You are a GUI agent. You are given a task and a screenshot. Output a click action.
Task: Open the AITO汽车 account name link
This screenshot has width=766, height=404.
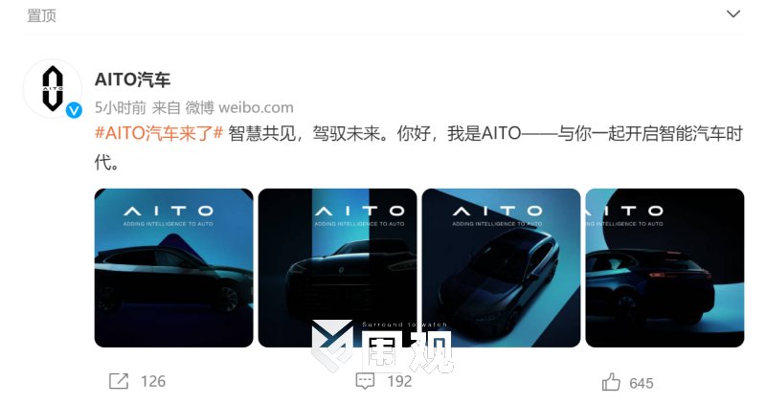tap(132, 79)
